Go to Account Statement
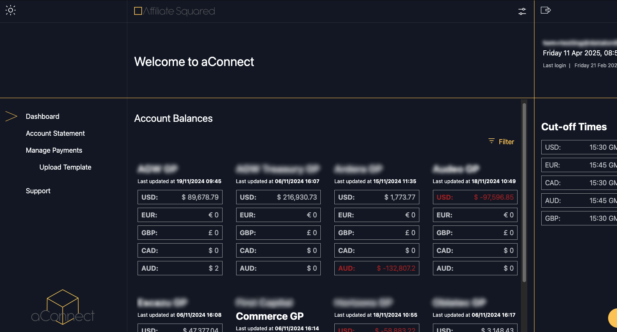617x332 pixels. (x=55, y=133)
